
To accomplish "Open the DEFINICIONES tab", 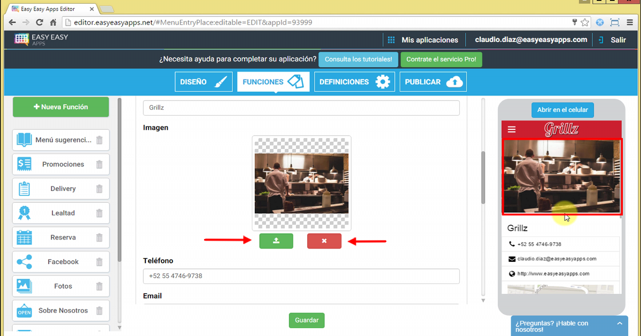I will click(x=352, y=82).
